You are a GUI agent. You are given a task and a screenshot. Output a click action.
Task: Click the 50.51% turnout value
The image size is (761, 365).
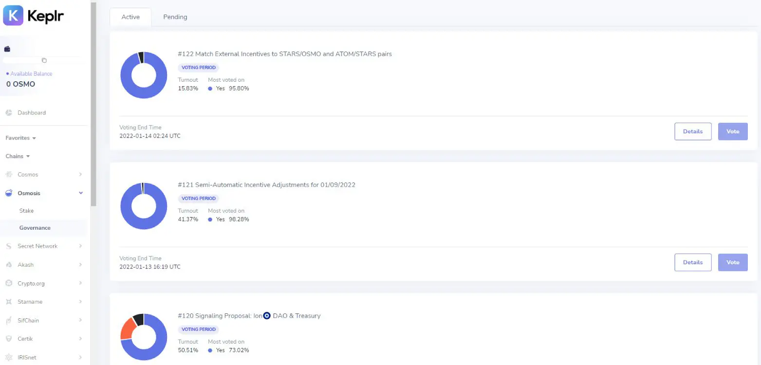(188, 350)
